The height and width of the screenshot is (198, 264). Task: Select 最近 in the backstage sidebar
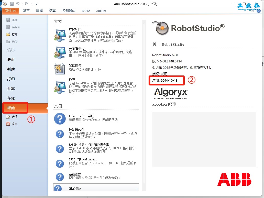(11, 60)
